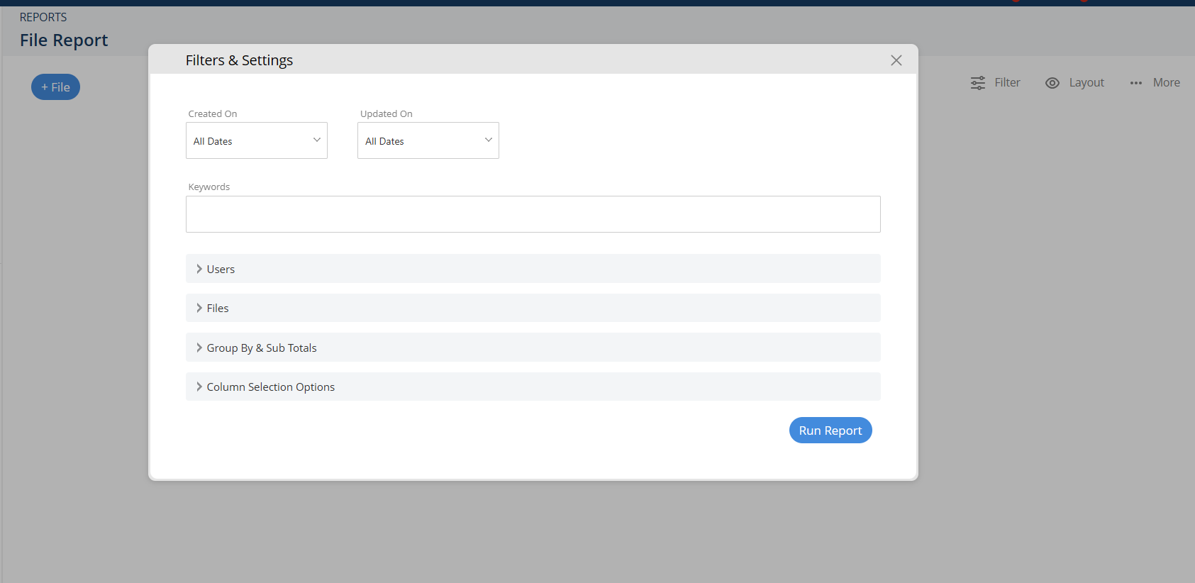Screen dimensions: 1195x583
Task: Click the Layout text label
Action: 1086,82
